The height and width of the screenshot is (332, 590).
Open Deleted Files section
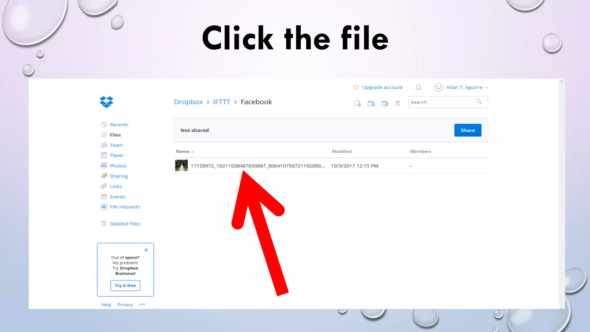pyautogui.click(x=125, y=224)
